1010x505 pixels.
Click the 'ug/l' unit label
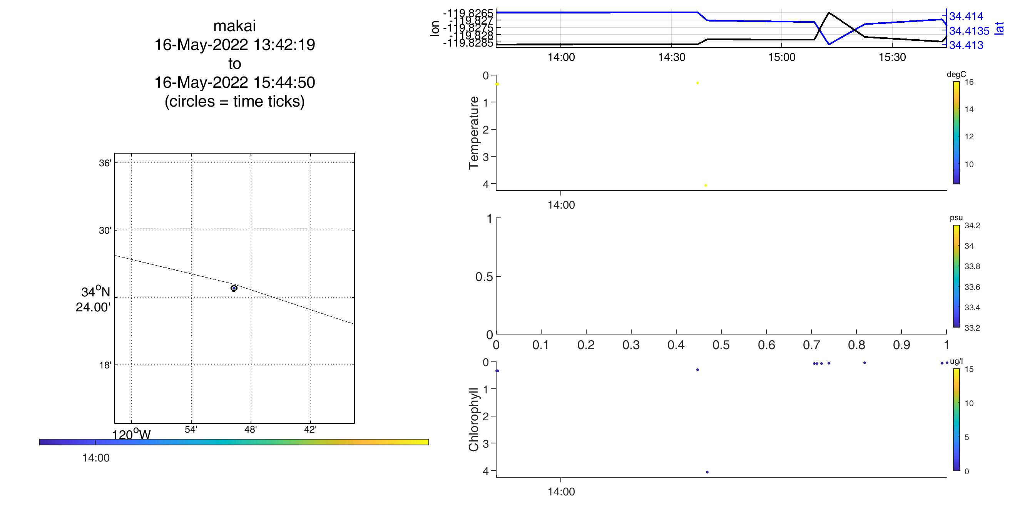[x=956, y=361]
